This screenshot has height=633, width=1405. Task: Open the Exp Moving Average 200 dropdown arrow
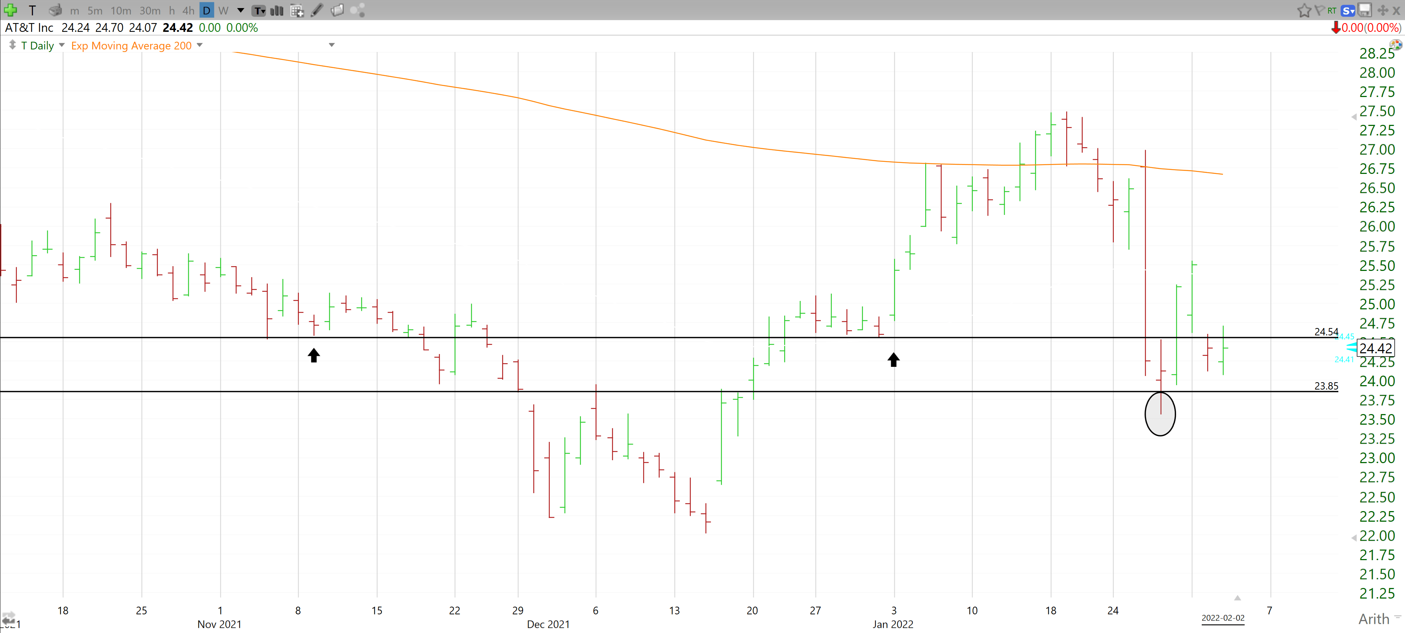click(x=200, y=45)
